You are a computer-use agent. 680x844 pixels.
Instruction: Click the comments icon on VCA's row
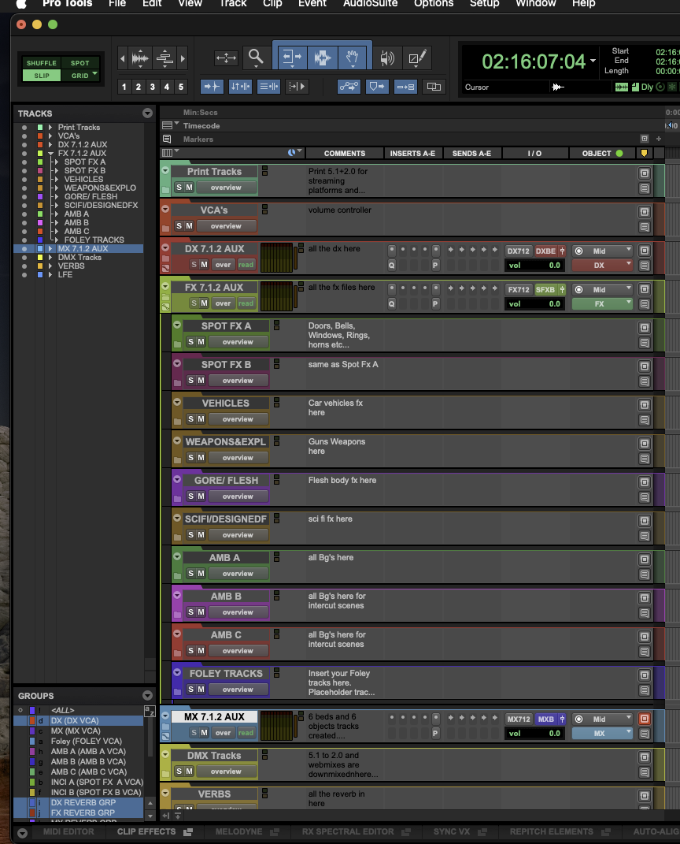(644, 227)
